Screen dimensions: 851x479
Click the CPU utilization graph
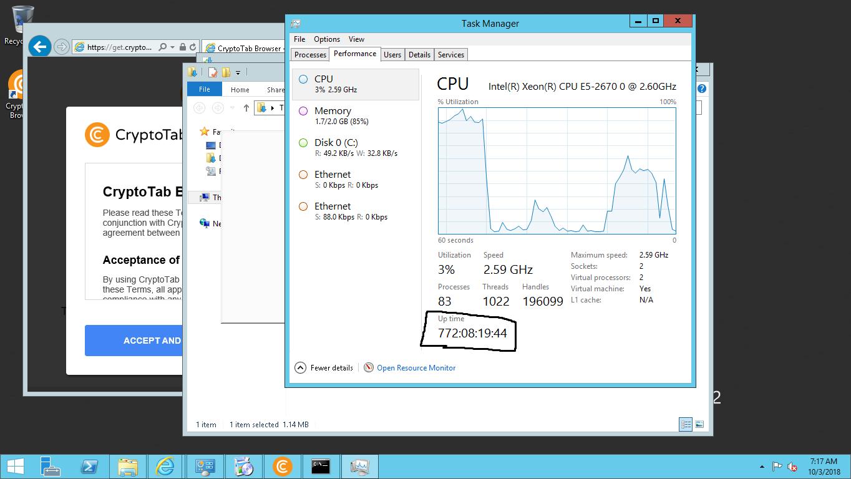tap(557, 170)
